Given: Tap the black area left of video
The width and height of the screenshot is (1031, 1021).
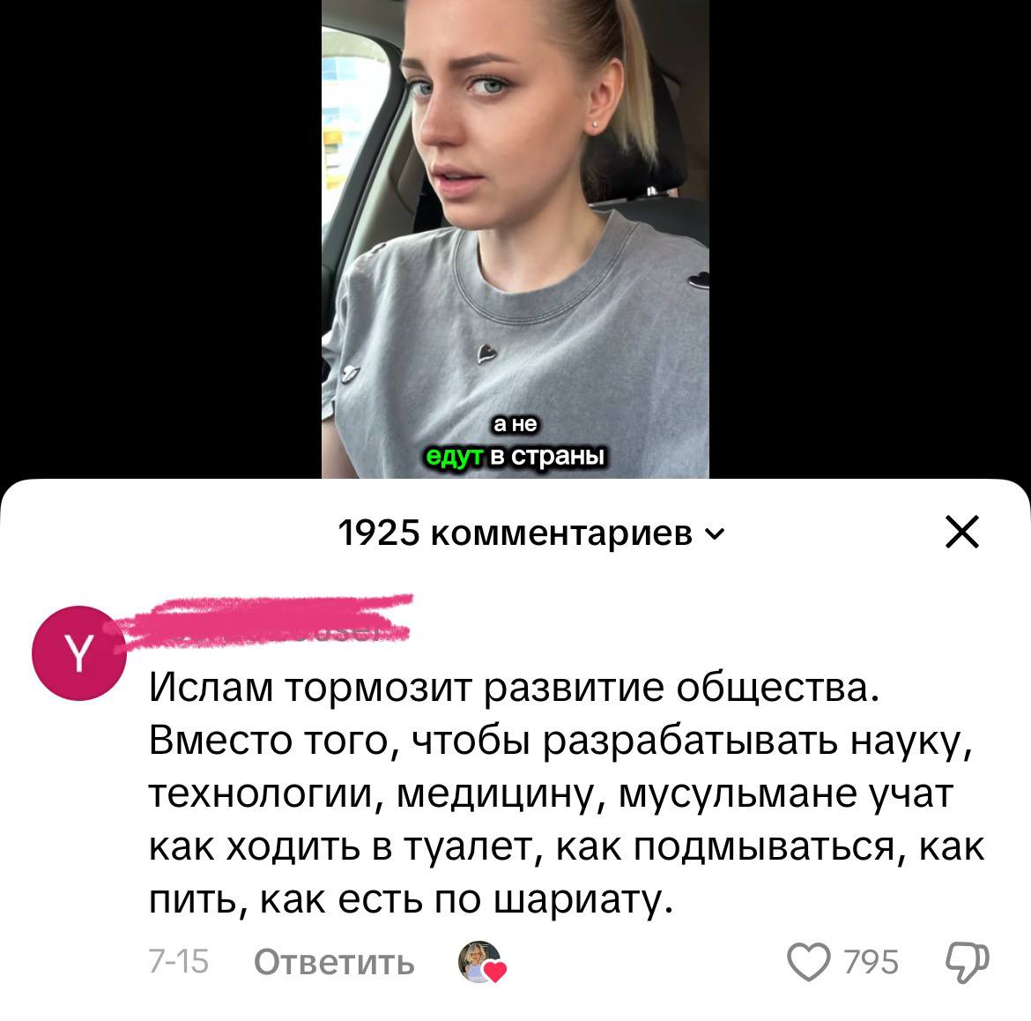Looking at the screenshot, I should (x=160, y=237).
